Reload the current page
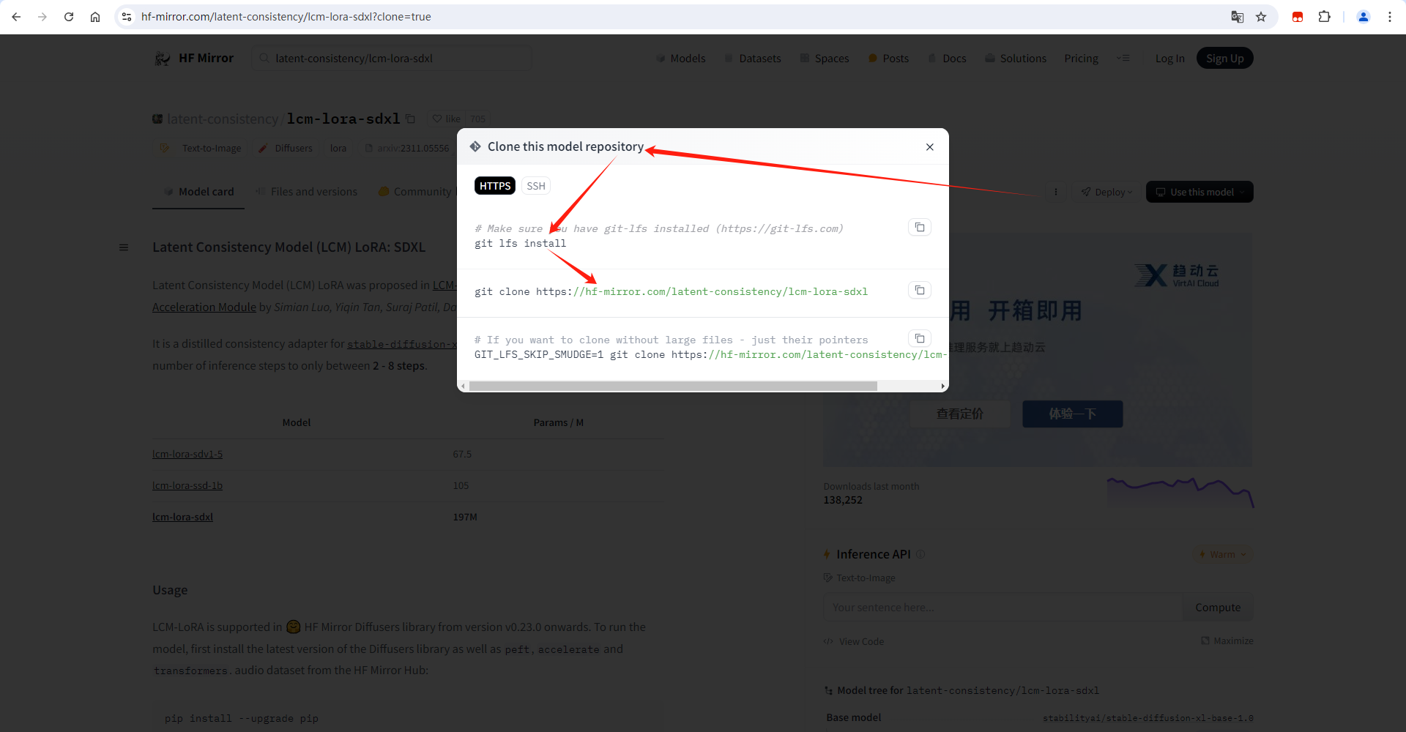The width and height of the screenshot is (1406, 732). click(69, 17)
